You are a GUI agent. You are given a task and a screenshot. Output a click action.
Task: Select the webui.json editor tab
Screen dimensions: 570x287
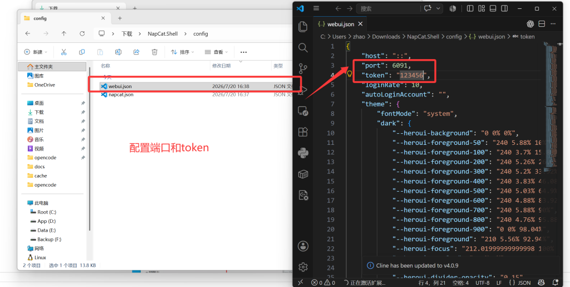(x=340, y=24)
